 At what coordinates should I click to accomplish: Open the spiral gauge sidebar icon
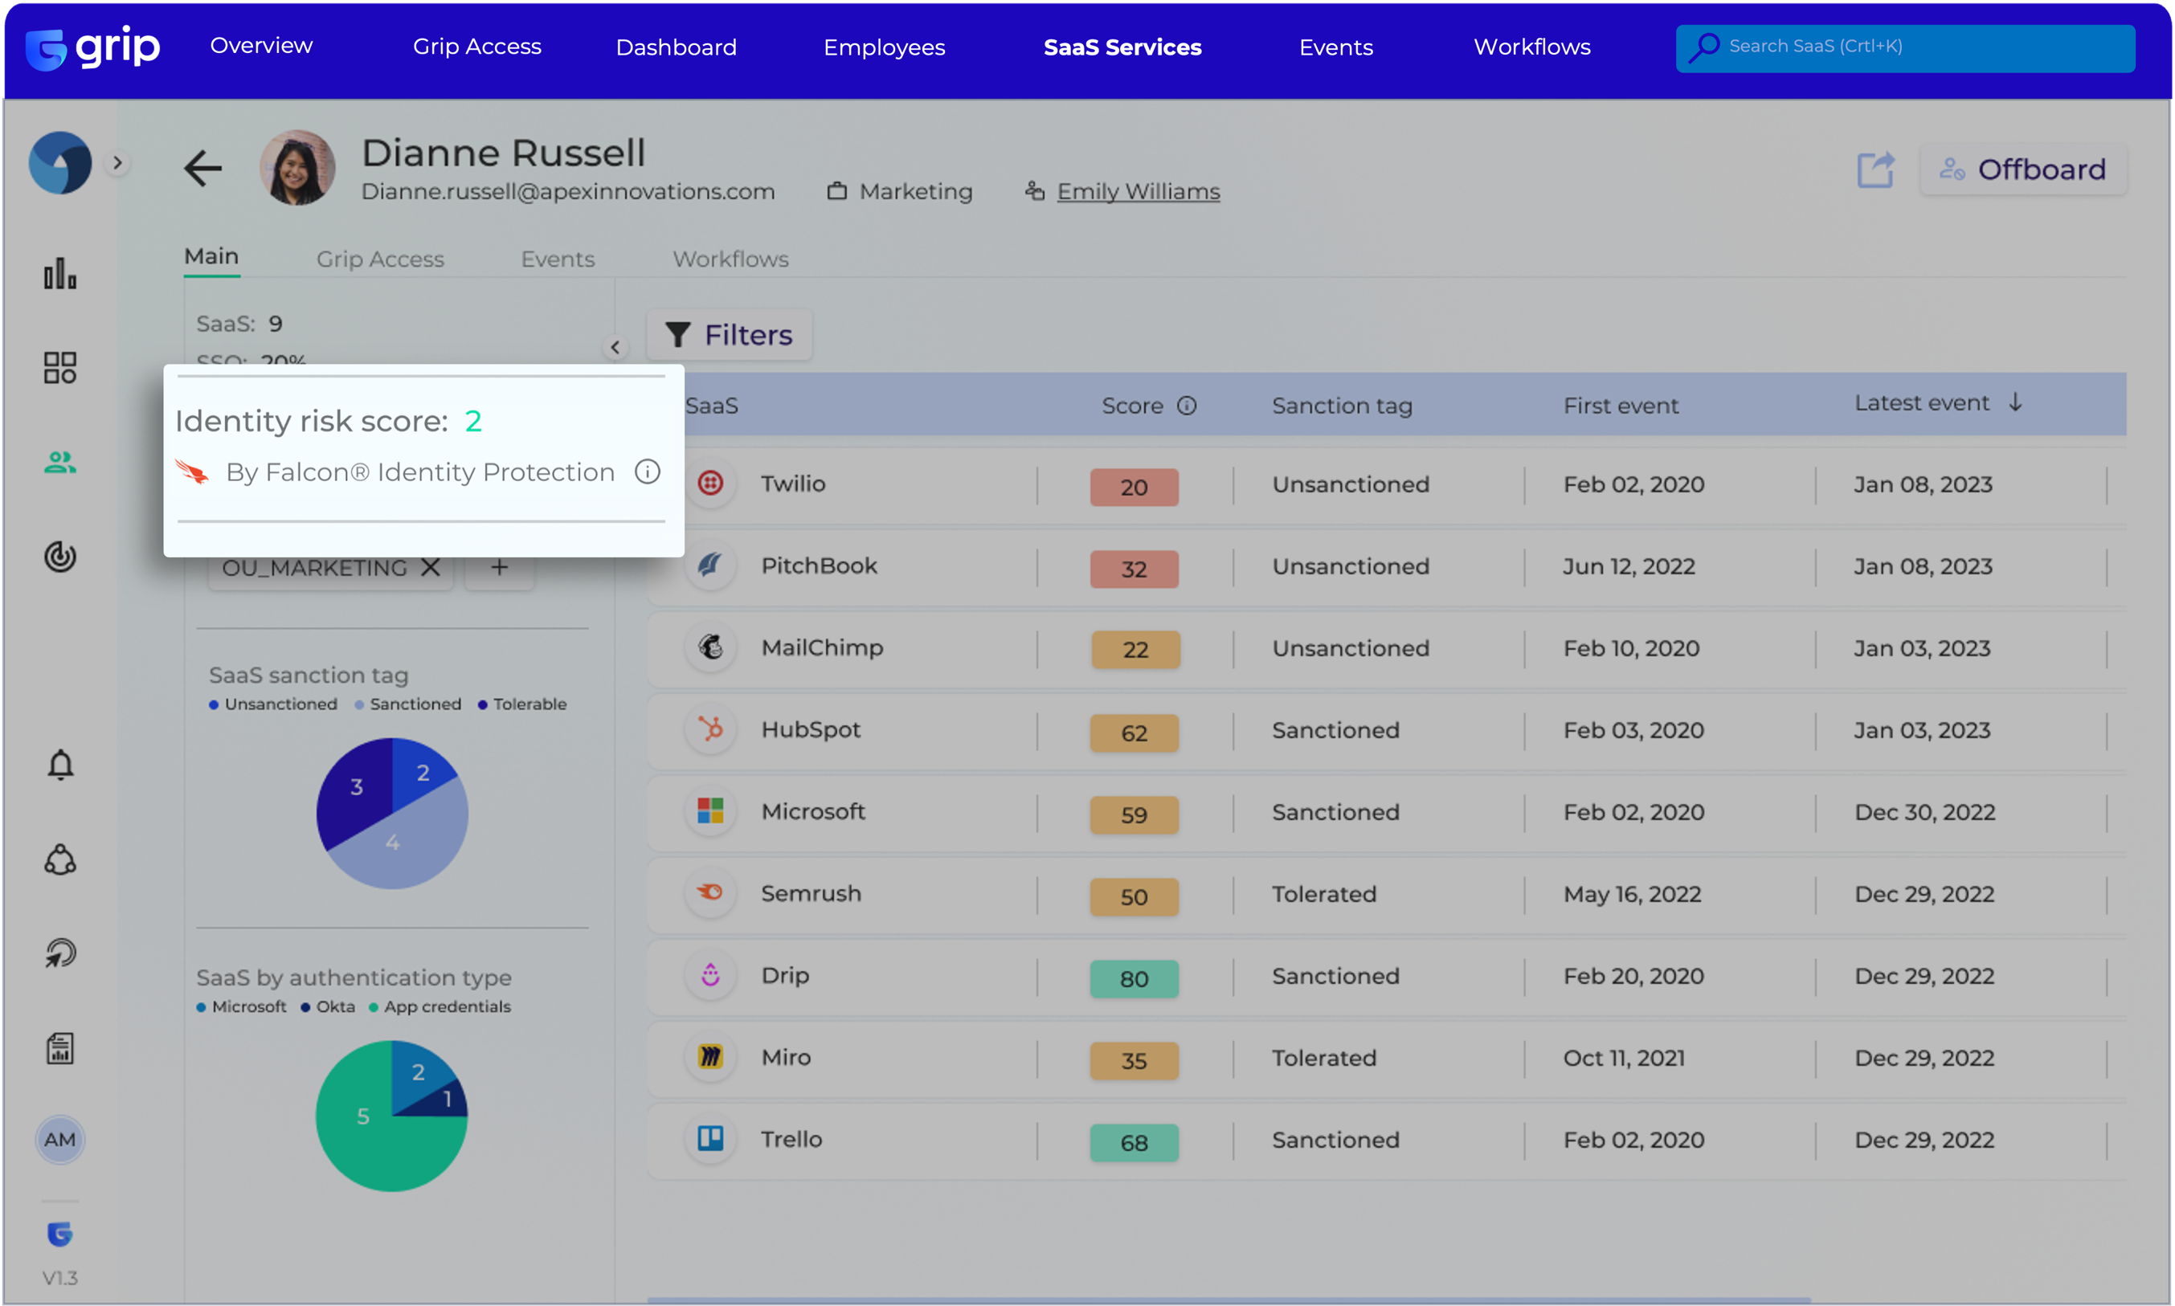(59, 556)
